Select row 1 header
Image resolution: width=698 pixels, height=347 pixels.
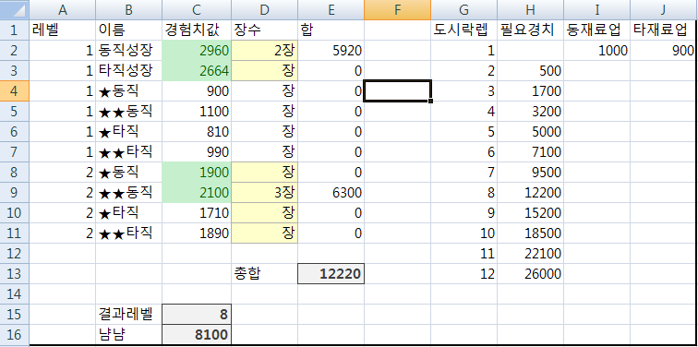[x=15, y=30]
